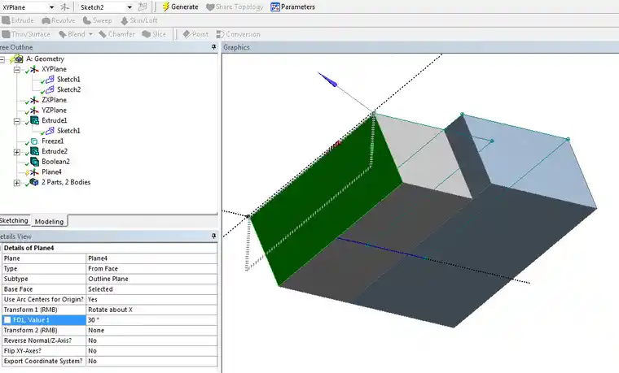Click the New Sketch icon beside Sketch2 dropdown
This screenshot has height=373, width=619.
[x=143, y=7]
